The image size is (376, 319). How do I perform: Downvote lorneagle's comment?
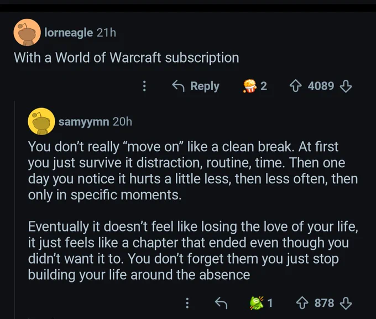pos(346,86)
